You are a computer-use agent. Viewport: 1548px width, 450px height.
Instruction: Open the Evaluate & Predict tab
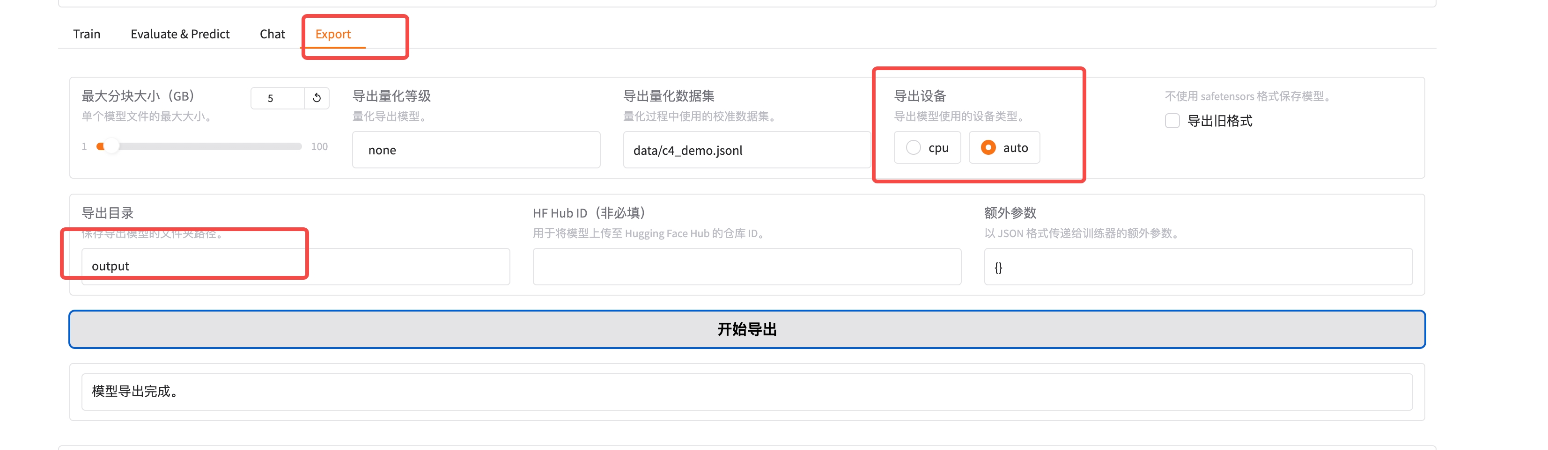[x=180, y=34]
